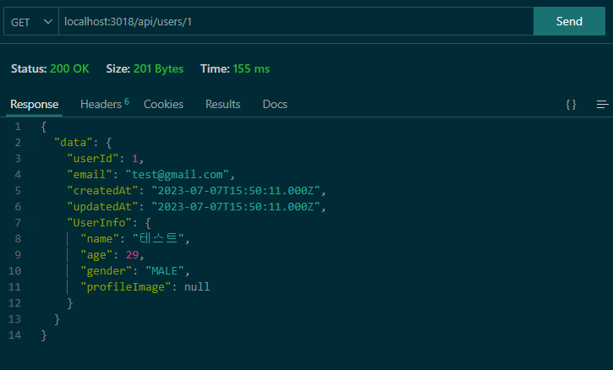The width and height of the screenshot is (613, 370).
Task: Open the Cookies tab
Action: [x=163, y=104]
